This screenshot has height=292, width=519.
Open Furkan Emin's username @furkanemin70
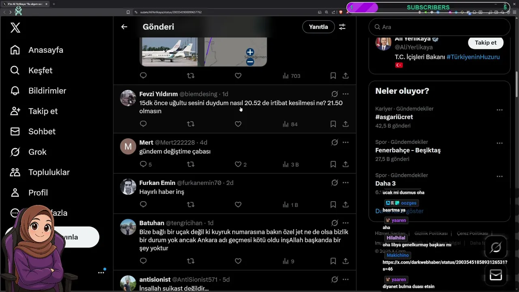[x=199, y=183]
